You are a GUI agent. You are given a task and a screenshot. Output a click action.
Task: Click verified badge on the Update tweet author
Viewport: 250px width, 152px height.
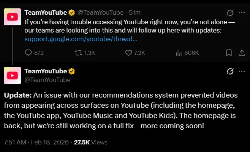(x=72, y=71)
